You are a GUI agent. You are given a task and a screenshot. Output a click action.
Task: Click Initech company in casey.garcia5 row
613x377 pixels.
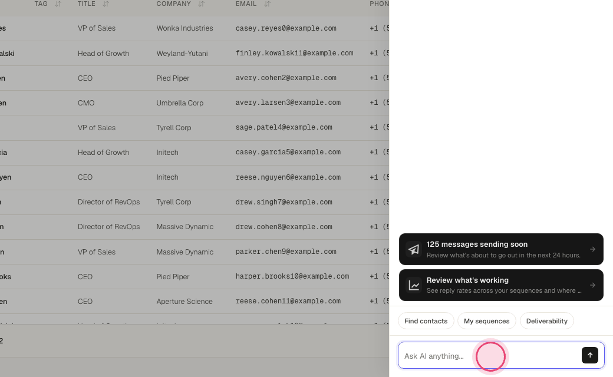tap(167, 153)
